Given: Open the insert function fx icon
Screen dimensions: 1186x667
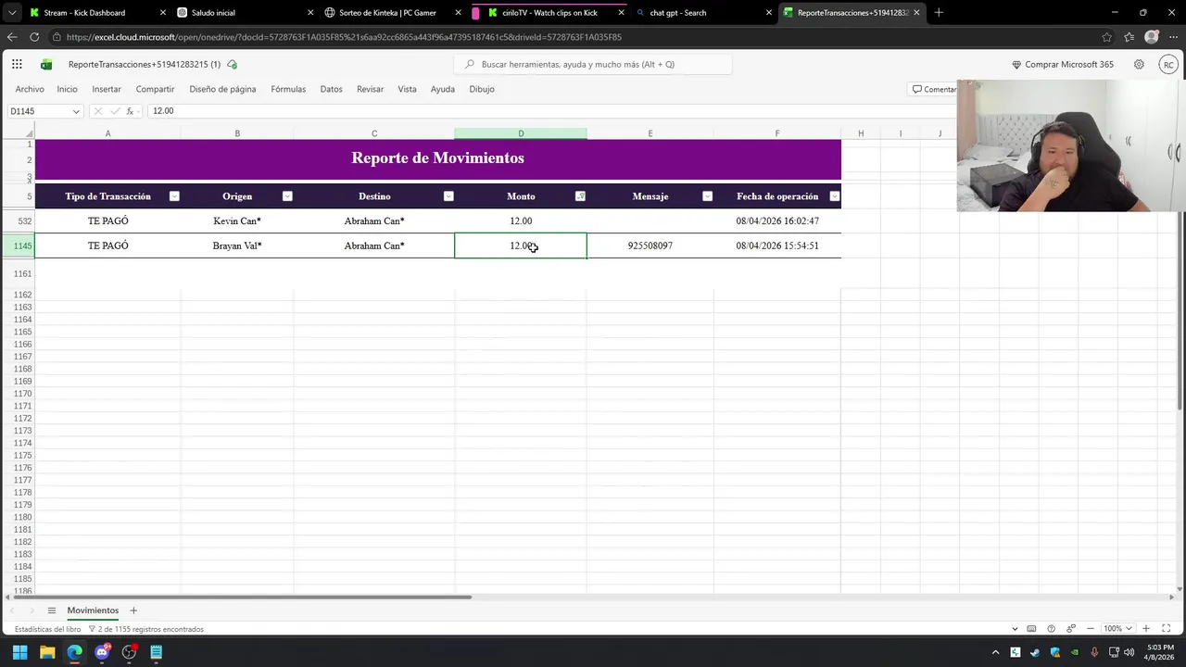Looking at the screenshot, I should (131, 111).
